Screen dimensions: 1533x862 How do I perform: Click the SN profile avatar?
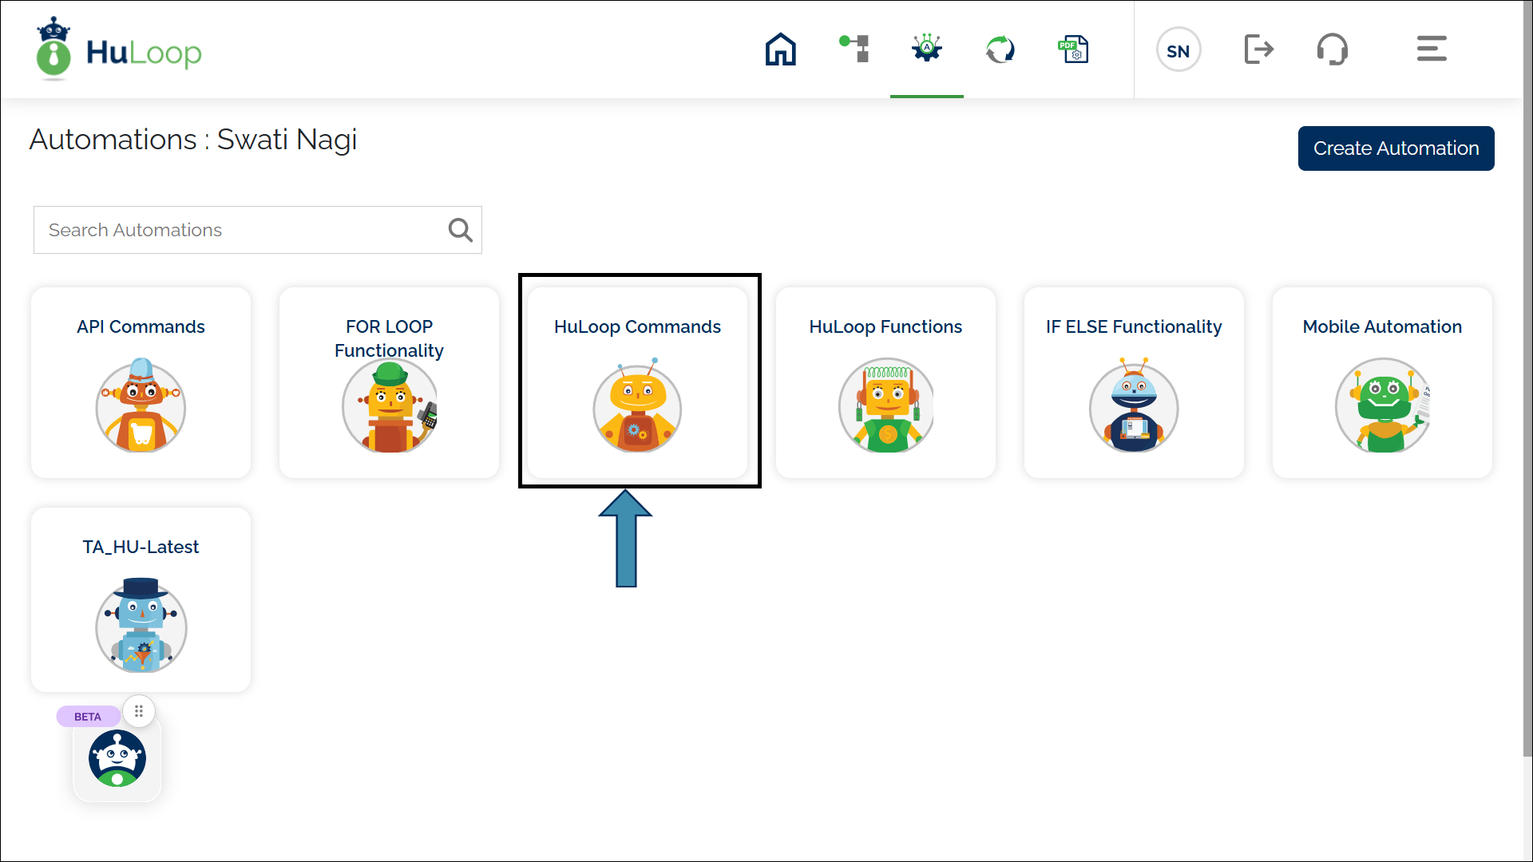click(1178, 49)
